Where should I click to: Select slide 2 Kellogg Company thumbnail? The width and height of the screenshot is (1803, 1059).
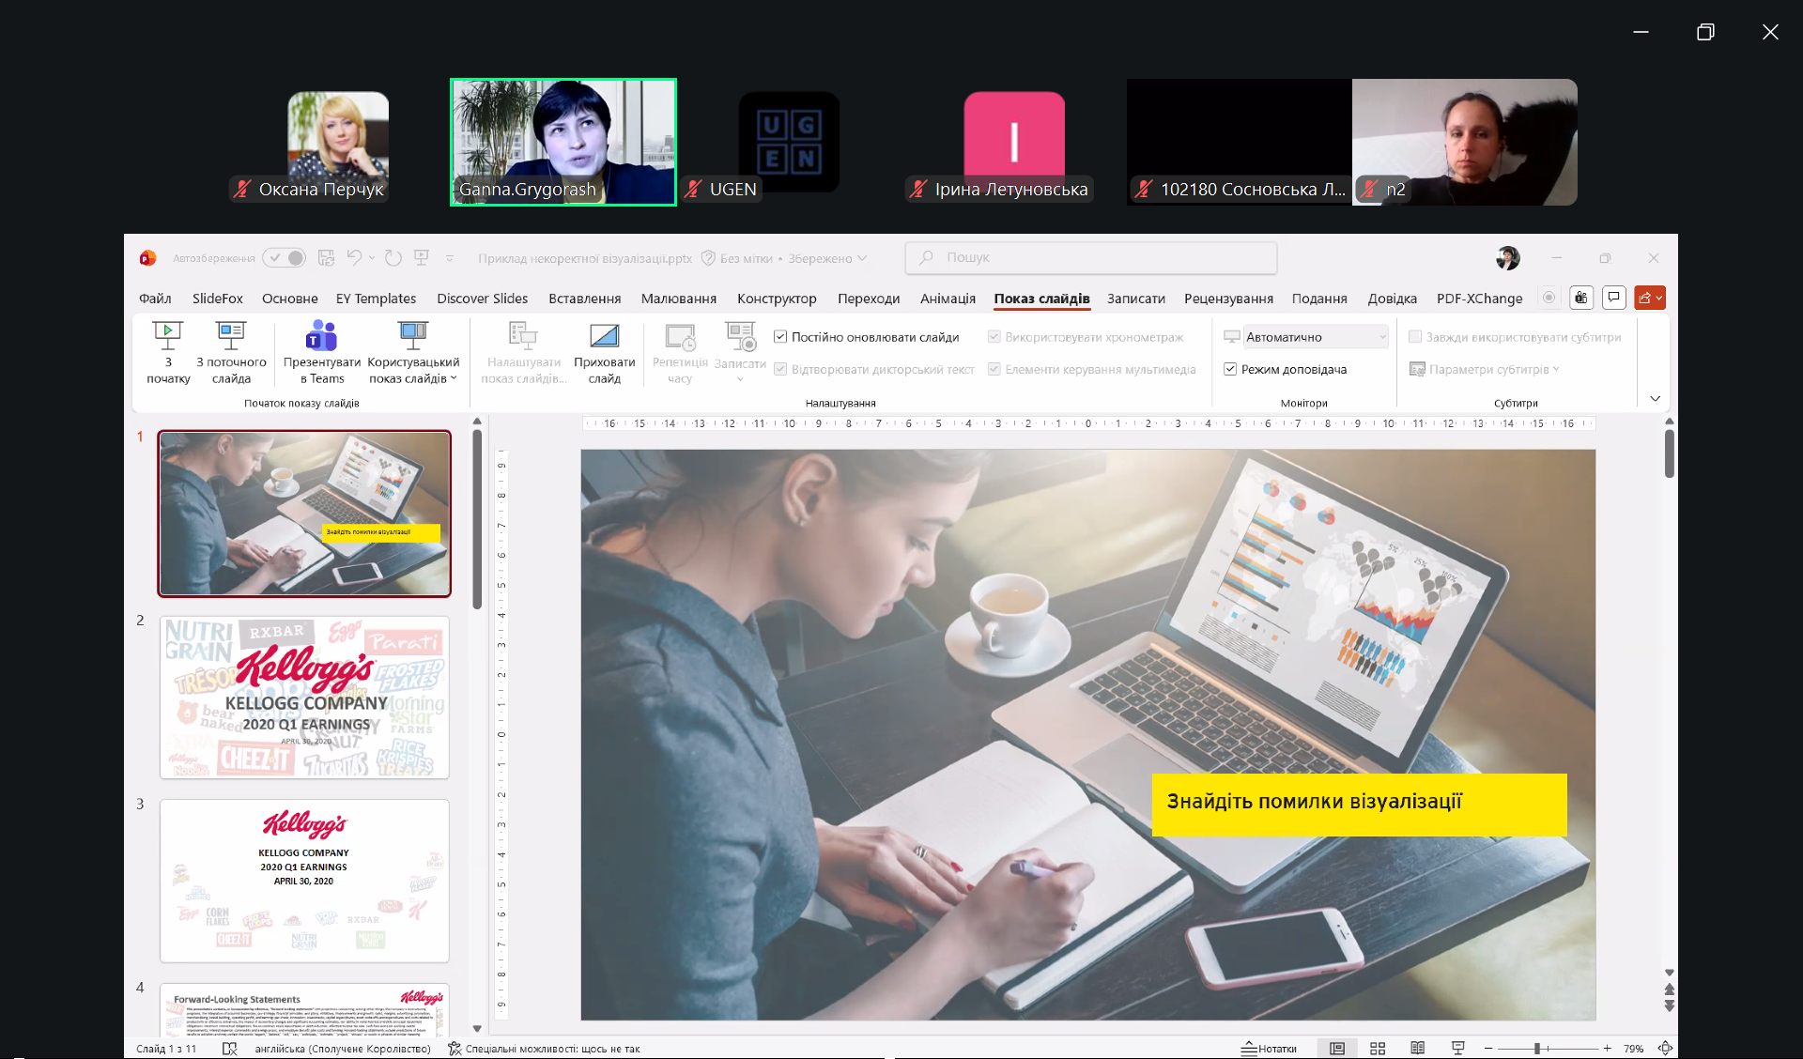pos(304,698)
